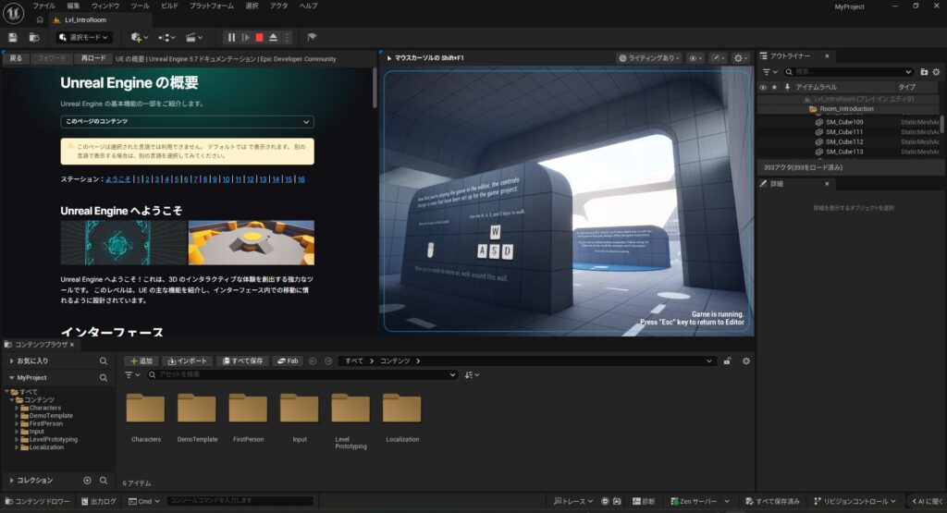947x513 pixels.
Task: Toggle the pin column in Outliner header
Action: [x=787, y=87]
